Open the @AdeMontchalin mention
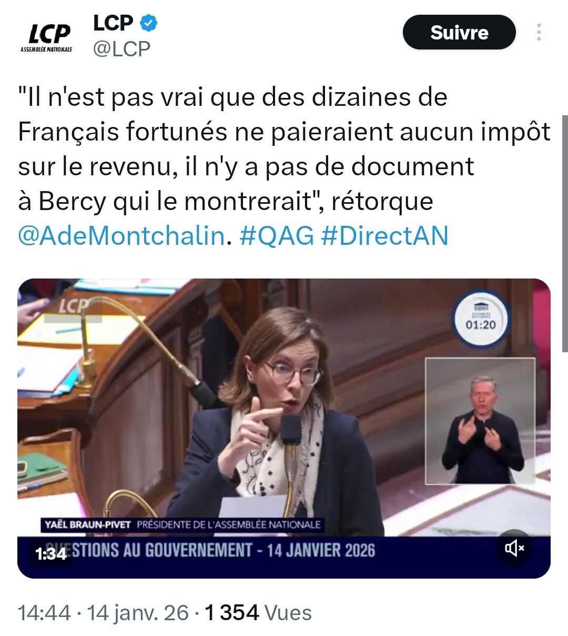This screenshot has width=568, height=636. pos(121,235)
